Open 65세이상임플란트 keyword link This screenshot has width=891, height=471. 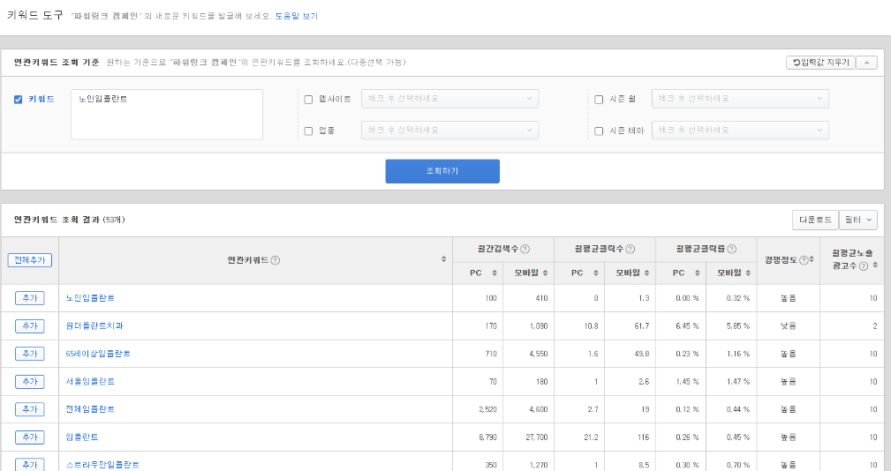click(98, 354)
